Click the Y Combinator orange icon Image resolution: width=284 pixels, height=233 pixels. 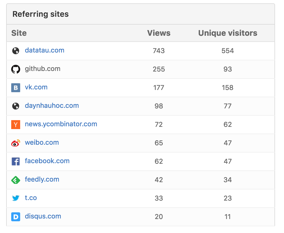tap(16, 124)
